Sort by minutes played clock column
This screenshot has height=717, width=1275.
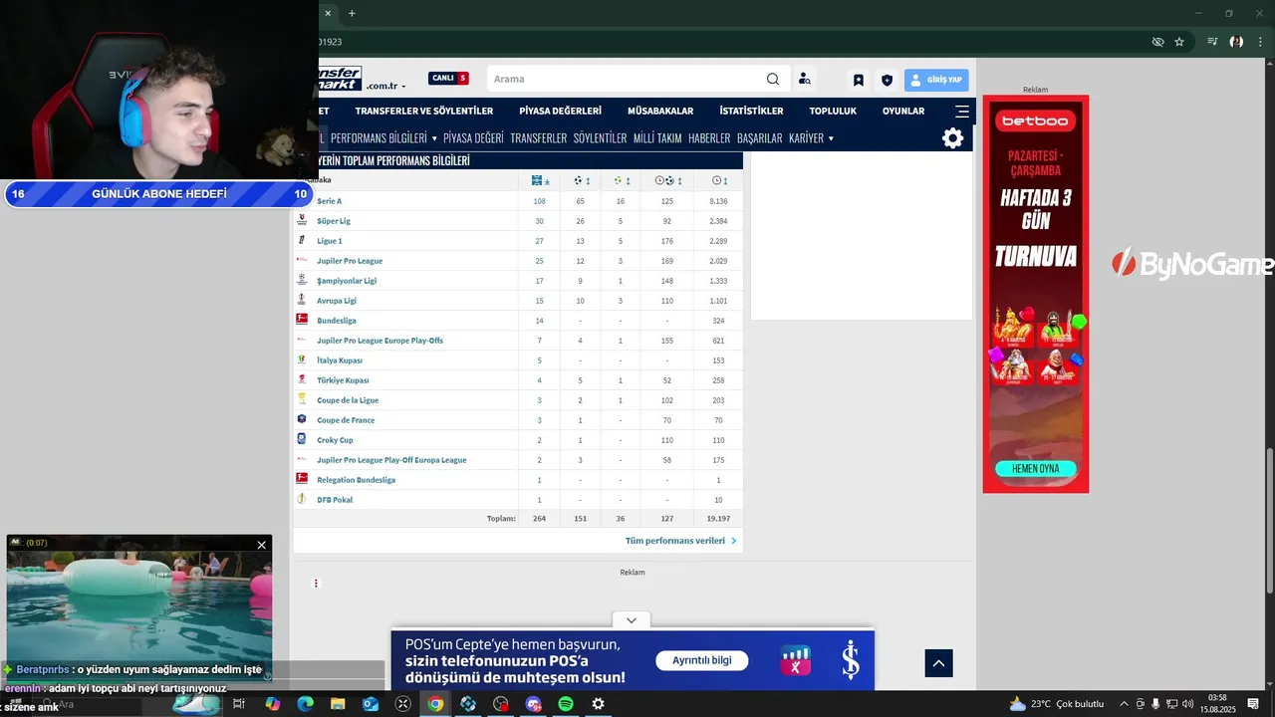[720, 180]
